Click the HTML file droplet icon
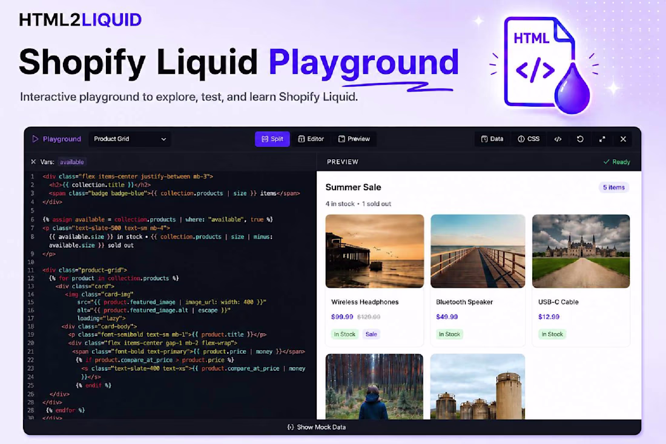Image resolution: width=666 pixels, height=444 pixels. (547, 66)
